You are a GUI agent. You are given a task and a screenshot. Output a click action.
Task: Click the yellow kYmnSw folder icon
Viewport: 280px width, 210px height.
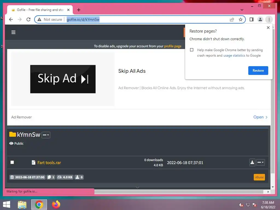coord(13,134)
